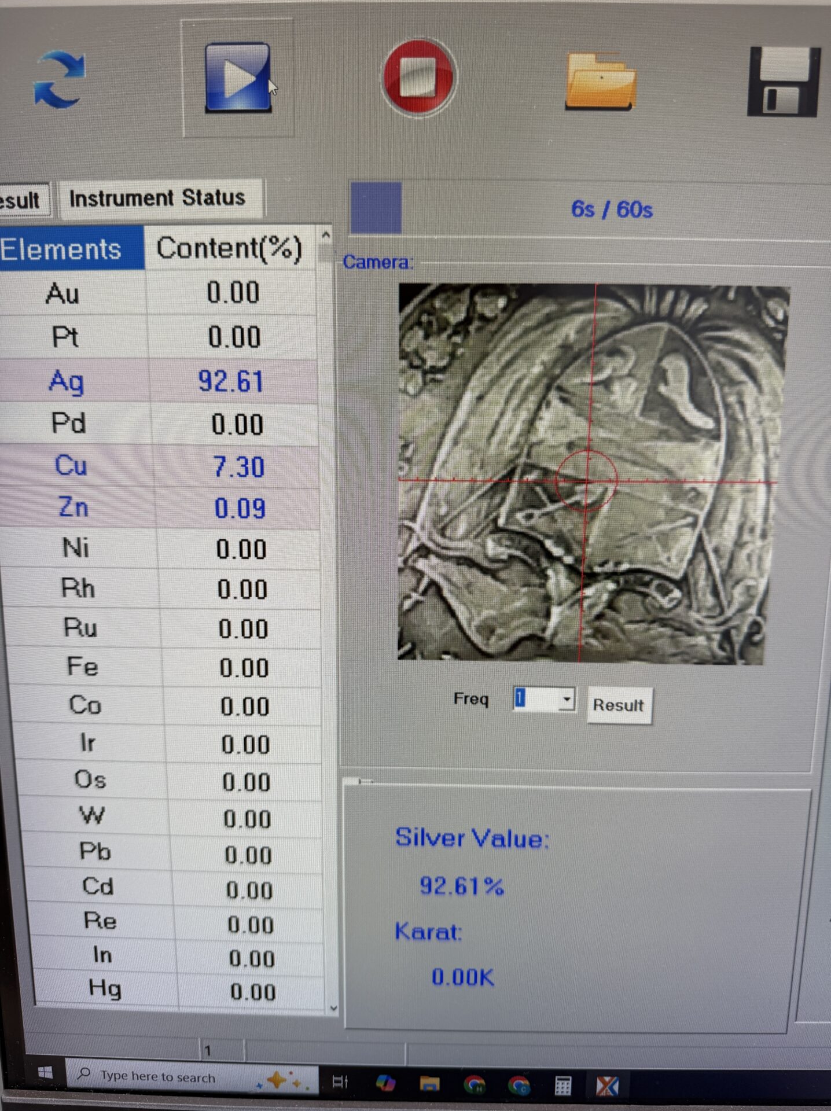Screen dimensions: 831x1111
Task: Open file with the orange folder icon
Action: [600, 81]
